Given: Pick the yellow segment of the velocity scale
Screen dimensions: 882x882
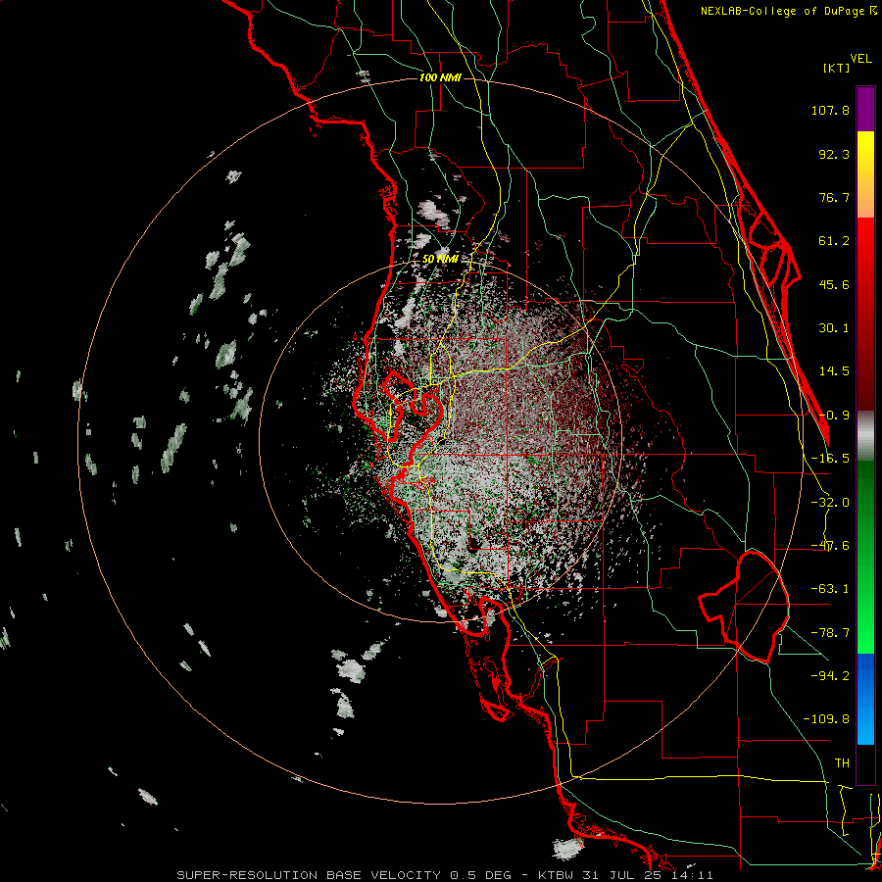Looking at the screenshot, I should coord(865,174).
